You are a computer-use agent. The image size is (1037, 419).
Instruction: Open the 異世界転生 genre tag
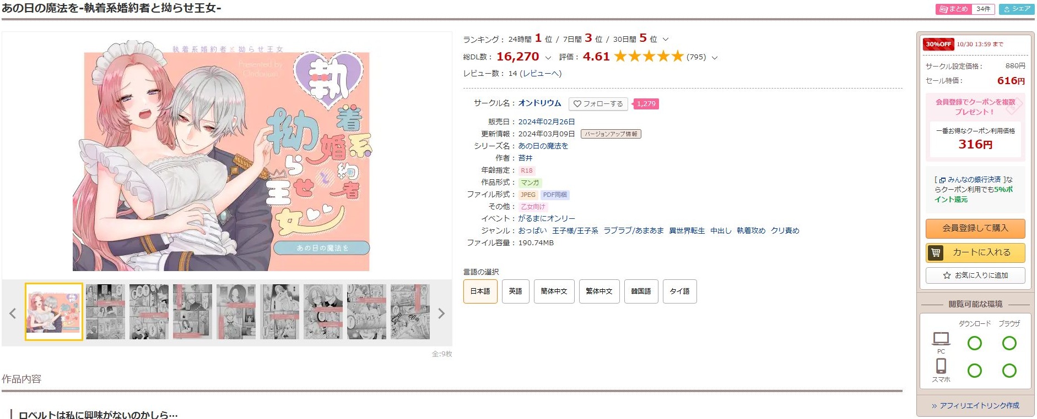[x=687, y=231]
